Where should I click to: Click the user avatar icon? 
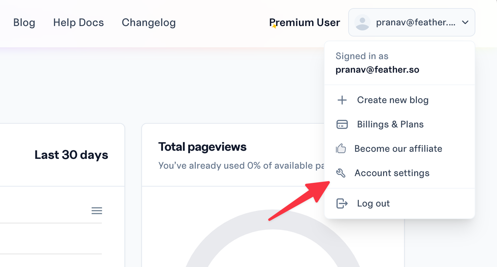click(x=362, y=23)
